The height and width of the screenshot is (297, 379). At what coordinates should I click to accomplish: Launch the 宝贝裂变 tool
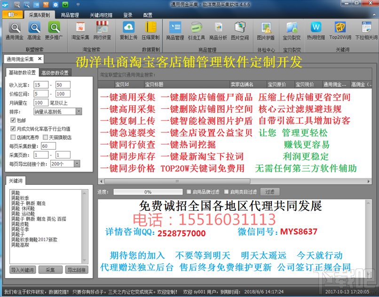(292, 30)
